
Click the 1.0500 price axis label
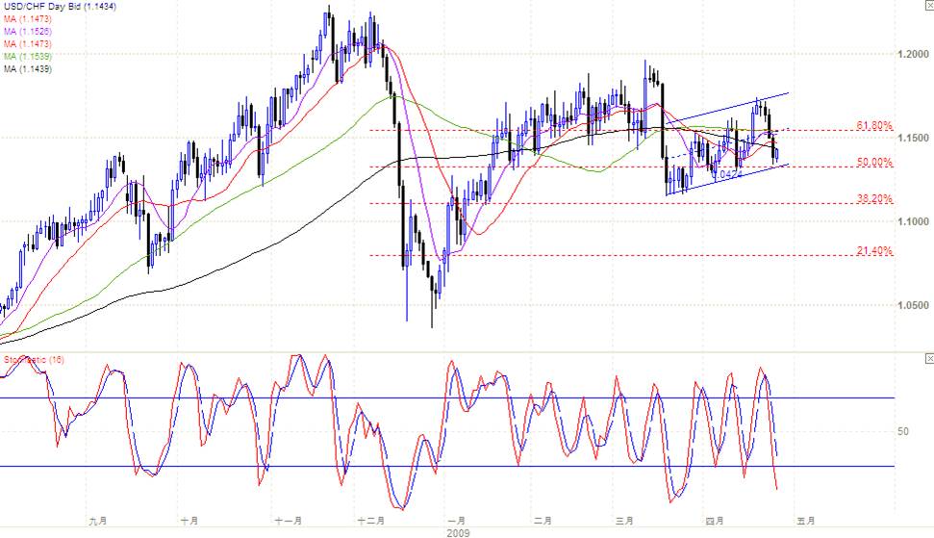[x=913, y=306]
